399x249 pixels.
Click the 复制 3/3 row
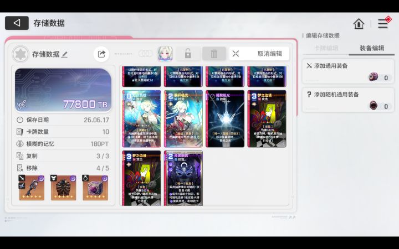click(x=63, y=156)
